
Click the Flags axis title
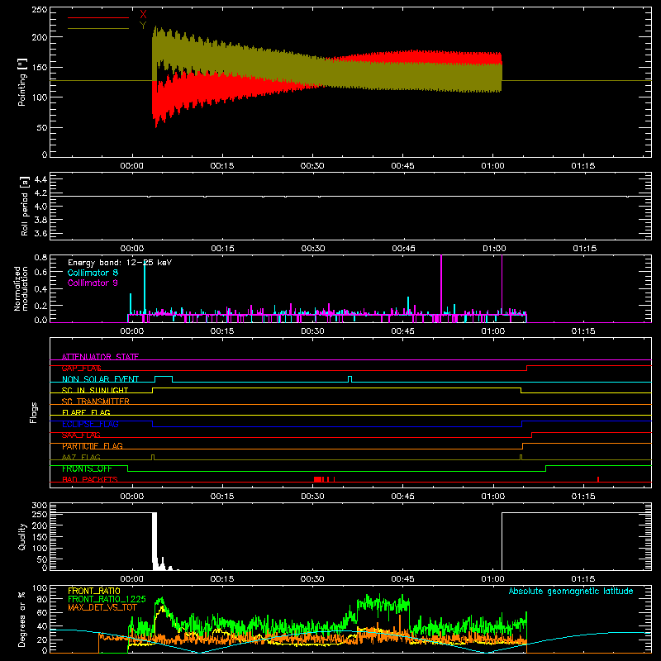click(x=33, y=412)
